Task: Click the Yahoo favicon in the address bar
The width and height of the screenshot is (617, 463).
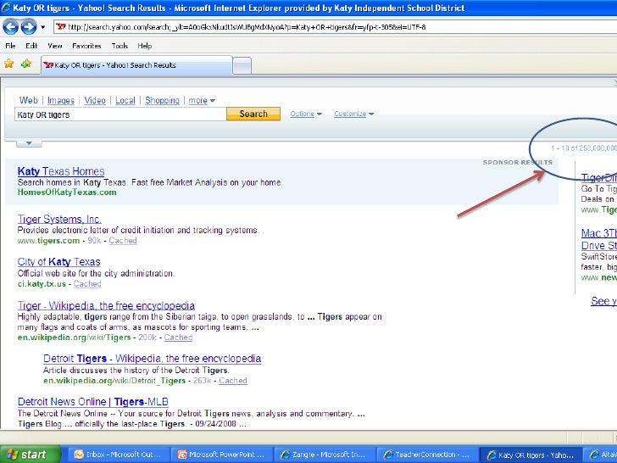Action: coord(61,27)
